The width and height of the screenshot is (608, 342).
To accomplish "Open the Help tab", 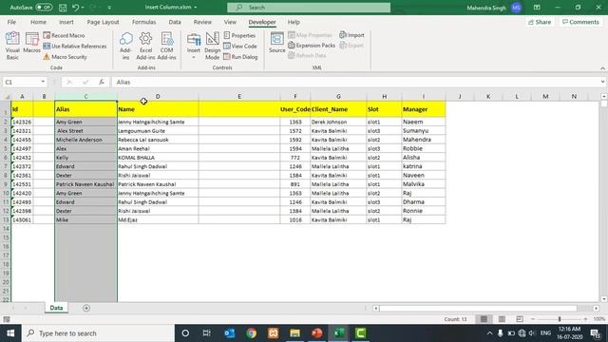I will pos(294,22).
